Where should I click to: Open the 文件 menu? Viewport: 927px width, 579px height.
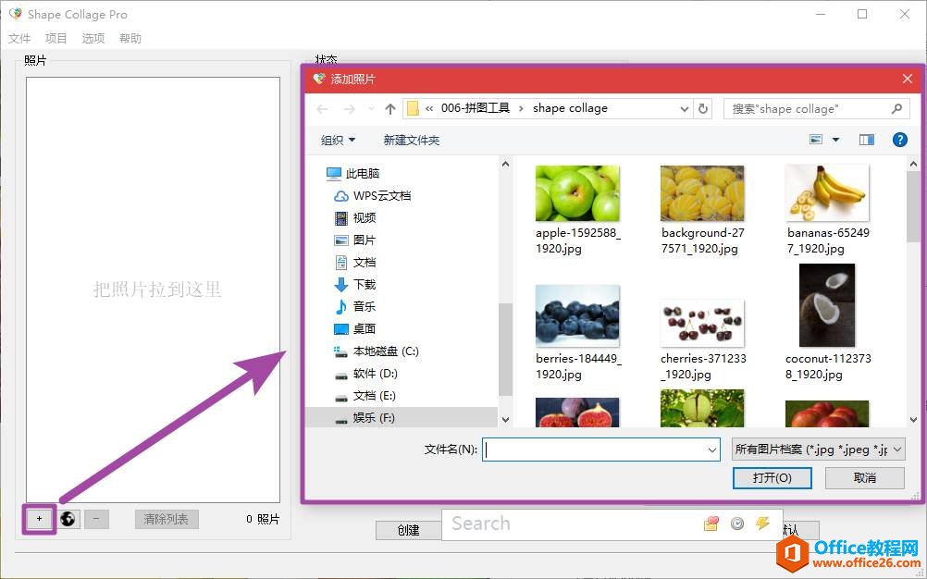click(x=19, y=38)
